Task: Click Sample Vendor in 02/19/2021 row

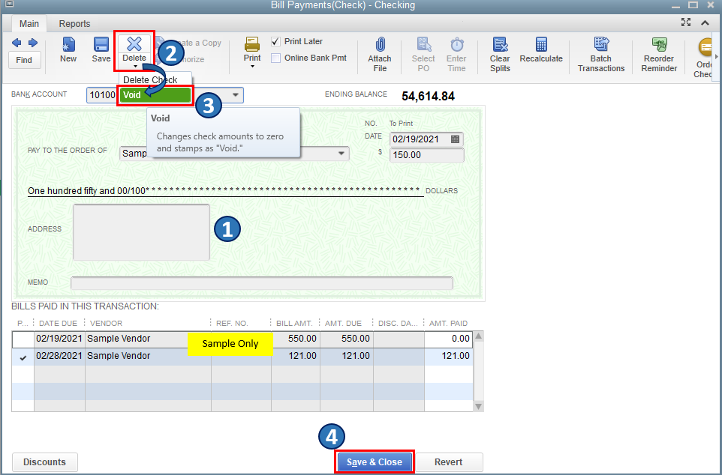Action: 119,339
